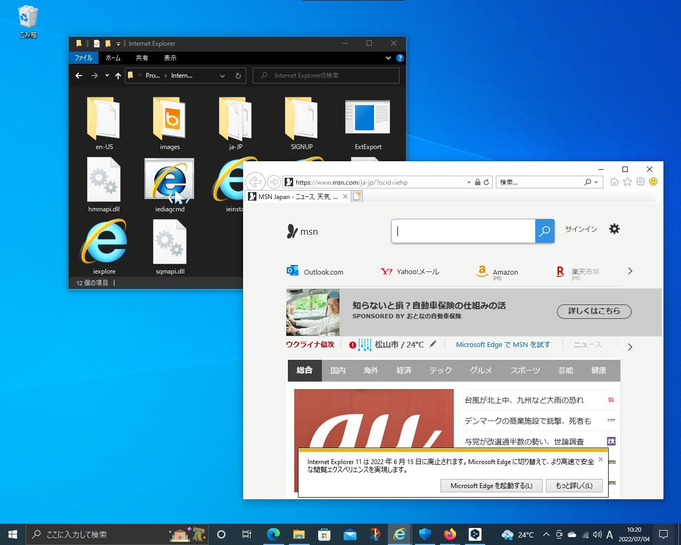Select the Yahoo!メール shortcut icon
The width and height of the screenshot is (681, 545).
coord(386,271)
